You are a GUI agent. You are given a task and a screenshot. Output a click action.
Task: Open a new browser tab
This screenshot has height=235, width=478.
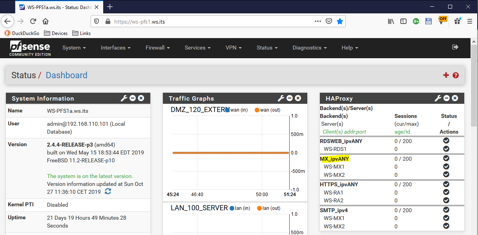[110, 7]
